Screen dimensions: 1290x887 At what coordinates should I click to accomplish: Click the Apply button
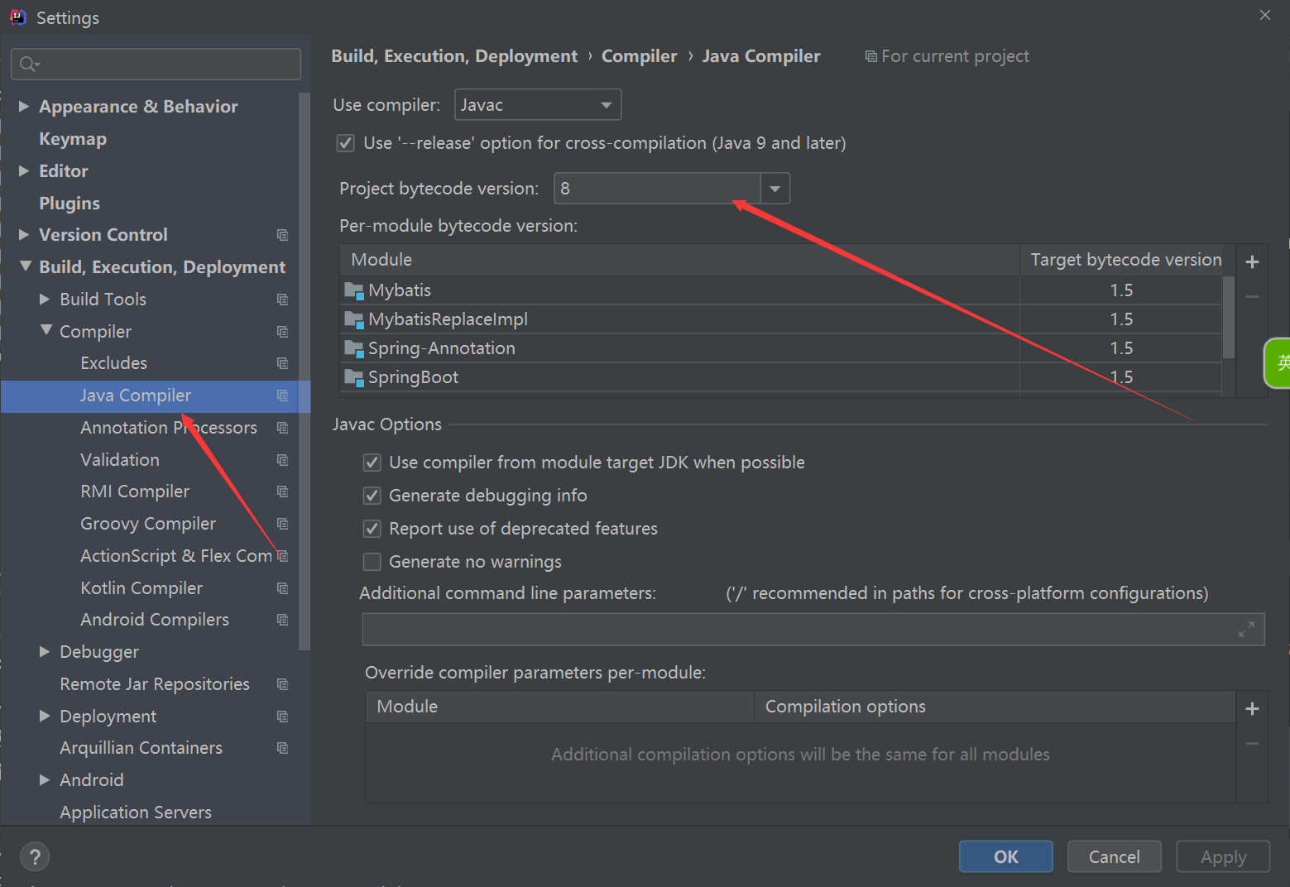coord(1223,857)
